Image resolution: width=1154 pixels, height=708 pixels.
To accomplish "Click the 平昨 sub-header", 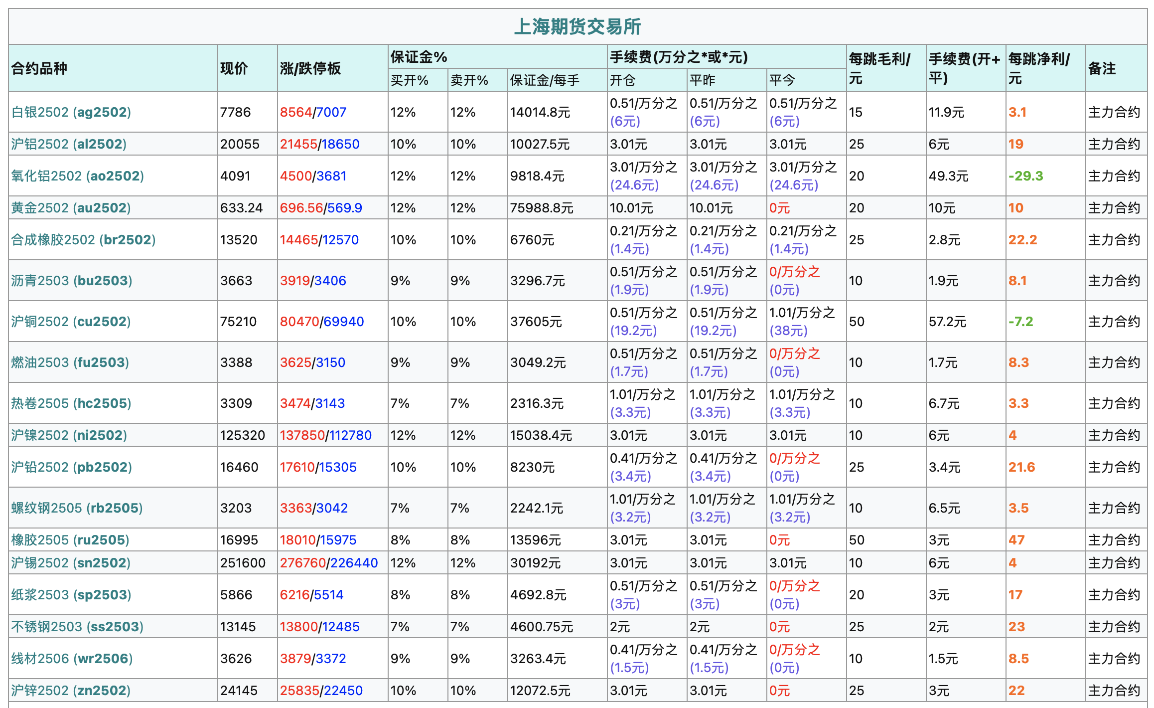I will coord(703,80).
